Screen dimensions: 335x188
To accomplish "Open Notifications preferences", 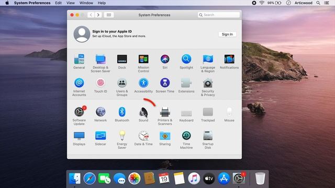I will 229,59.
